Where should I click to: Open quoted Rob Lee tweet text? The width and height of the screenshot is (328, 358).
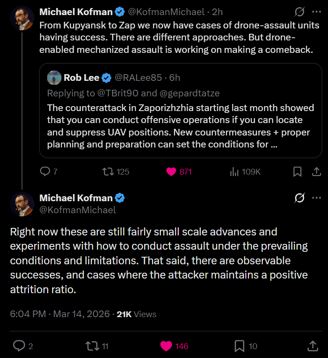(x=180, y=126)
